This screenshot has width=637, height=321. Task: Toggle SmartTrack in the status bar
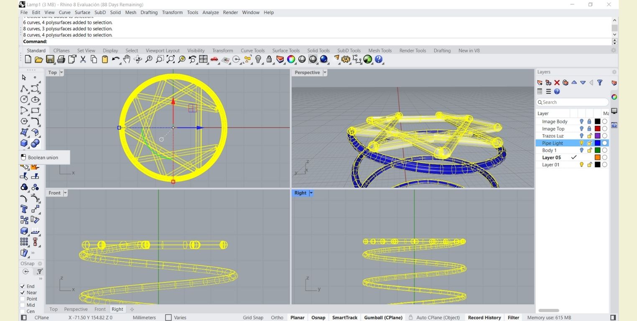click(x=344, y=318)
